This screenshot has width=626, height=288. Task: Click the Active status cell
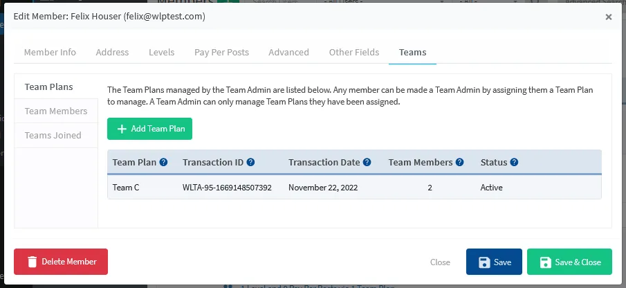pos(491,188)
